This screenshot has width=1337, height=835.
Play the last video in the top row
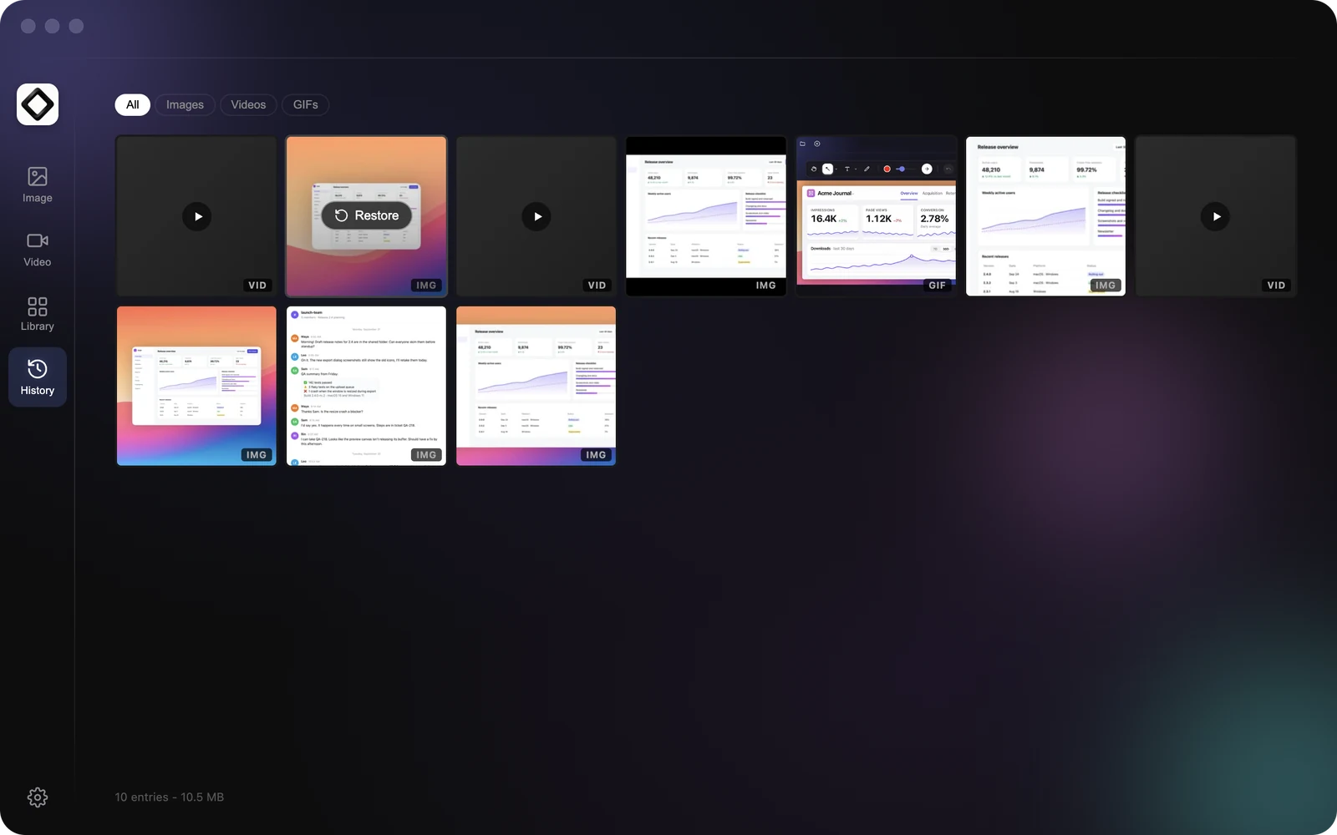coord(1215,216)
